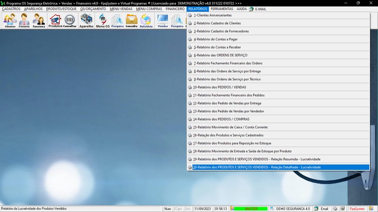The width and height of the screenshot is (378, 212).
Task: Select 12-Relatório dos Pedido de Vendas por Entrega
Action: [278, 103]
